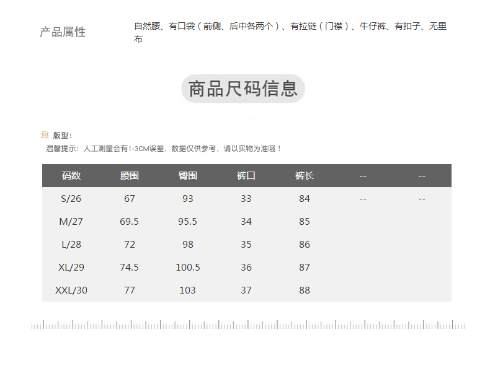Select the 臀围 column header
This screenshot has width=490, height=366.
(x=188, y=176)
